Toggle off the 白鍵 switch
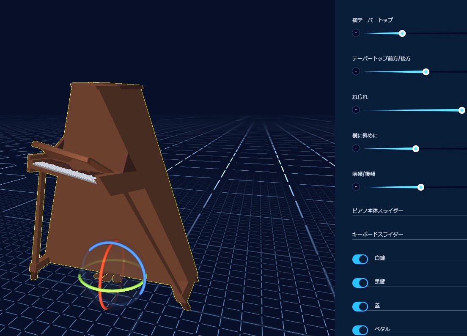The width and height of the screenshot is (467, 336). 360,259
